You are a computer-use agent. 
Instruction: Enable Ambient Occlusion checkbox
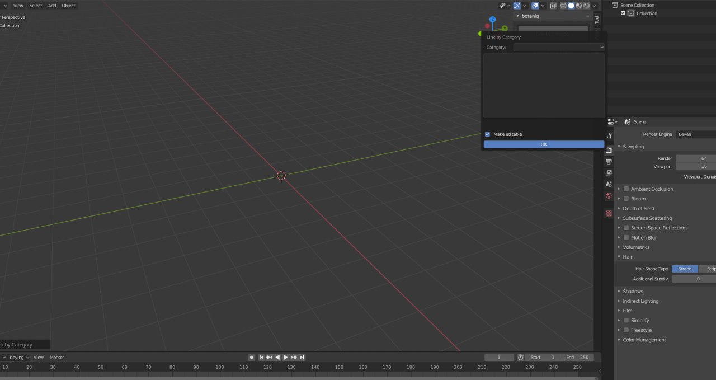coord(626,189)
